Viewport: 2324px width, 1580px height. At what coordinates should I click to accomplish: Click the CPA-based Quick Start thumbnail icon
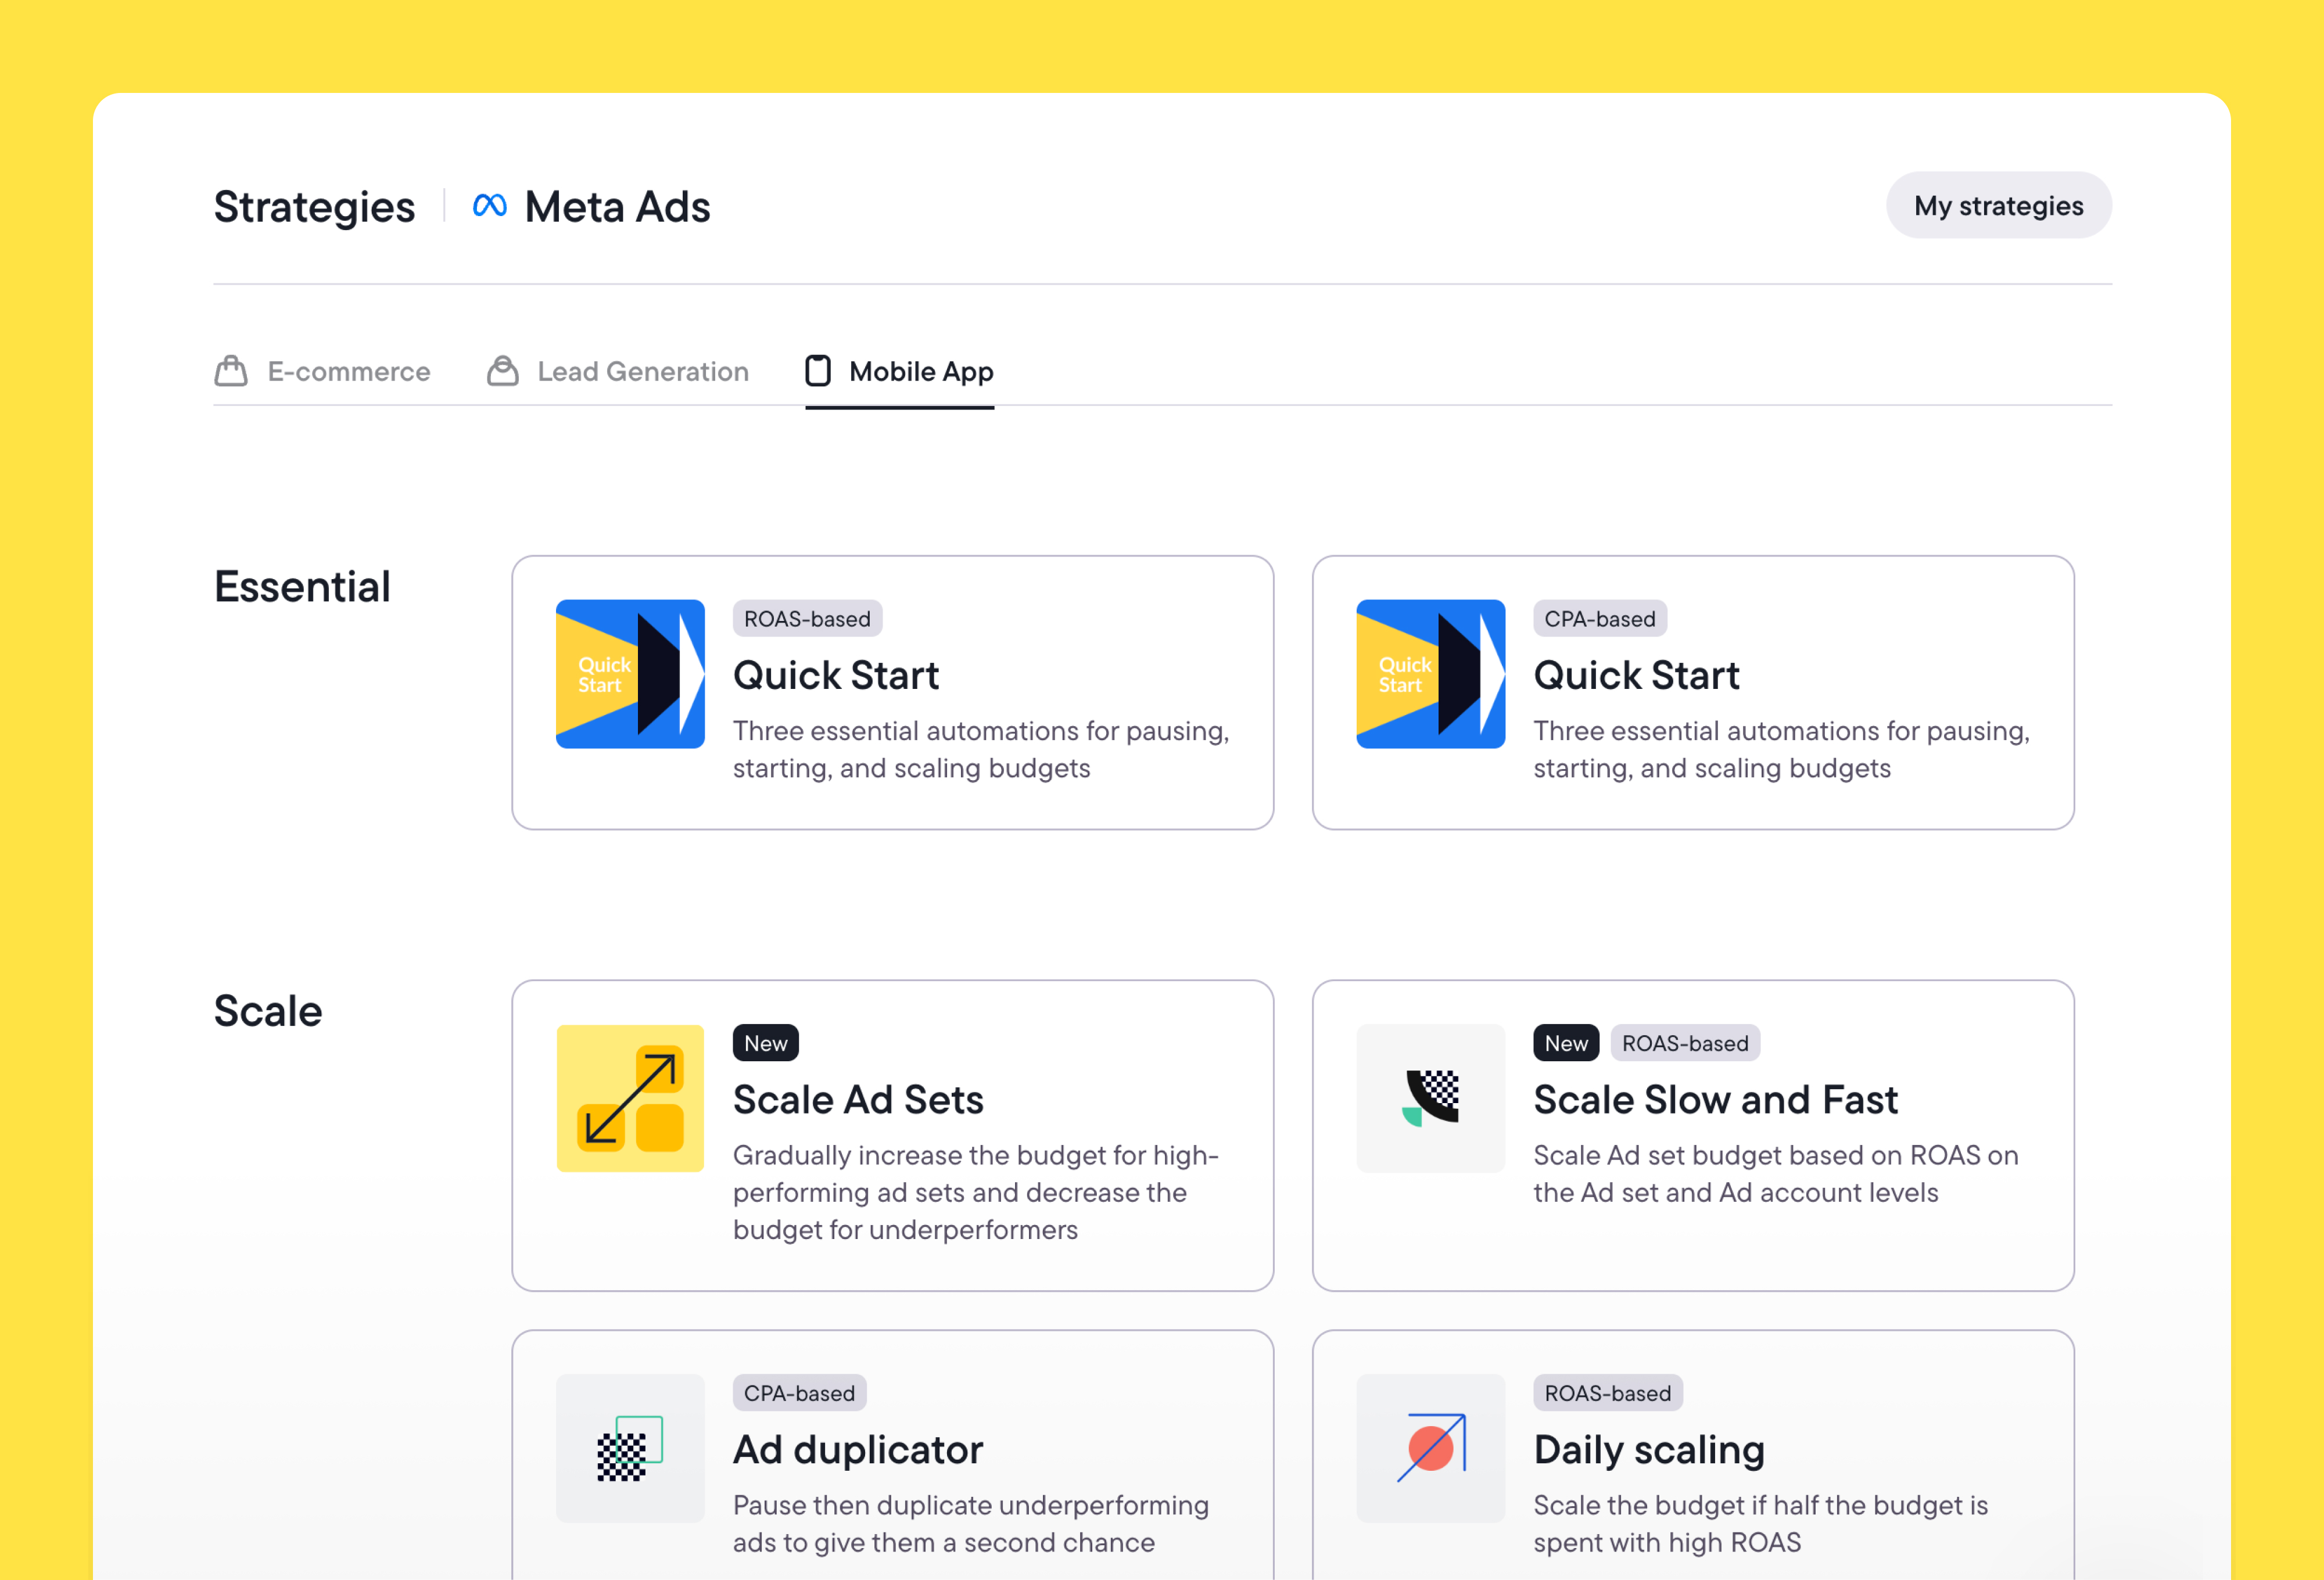(1430, 674)
